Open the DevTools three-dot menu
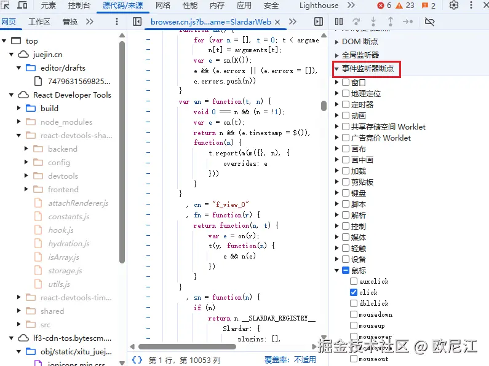The image size is (489, 366). 471,6
